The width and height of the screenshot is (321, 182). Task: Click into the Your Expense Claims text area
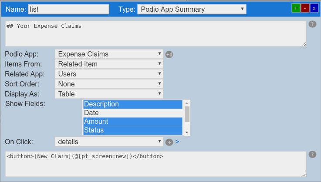[155, 34]
